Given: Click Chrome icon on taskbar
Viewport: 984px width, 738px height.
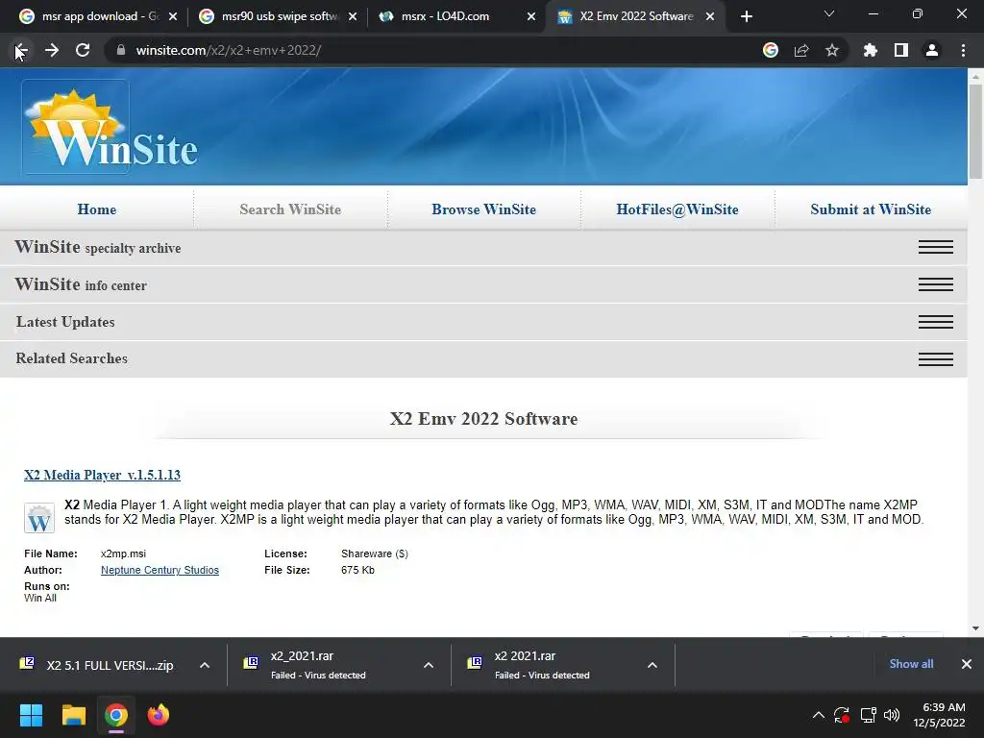Looking at the screenshot, I should tap(115, 715).
